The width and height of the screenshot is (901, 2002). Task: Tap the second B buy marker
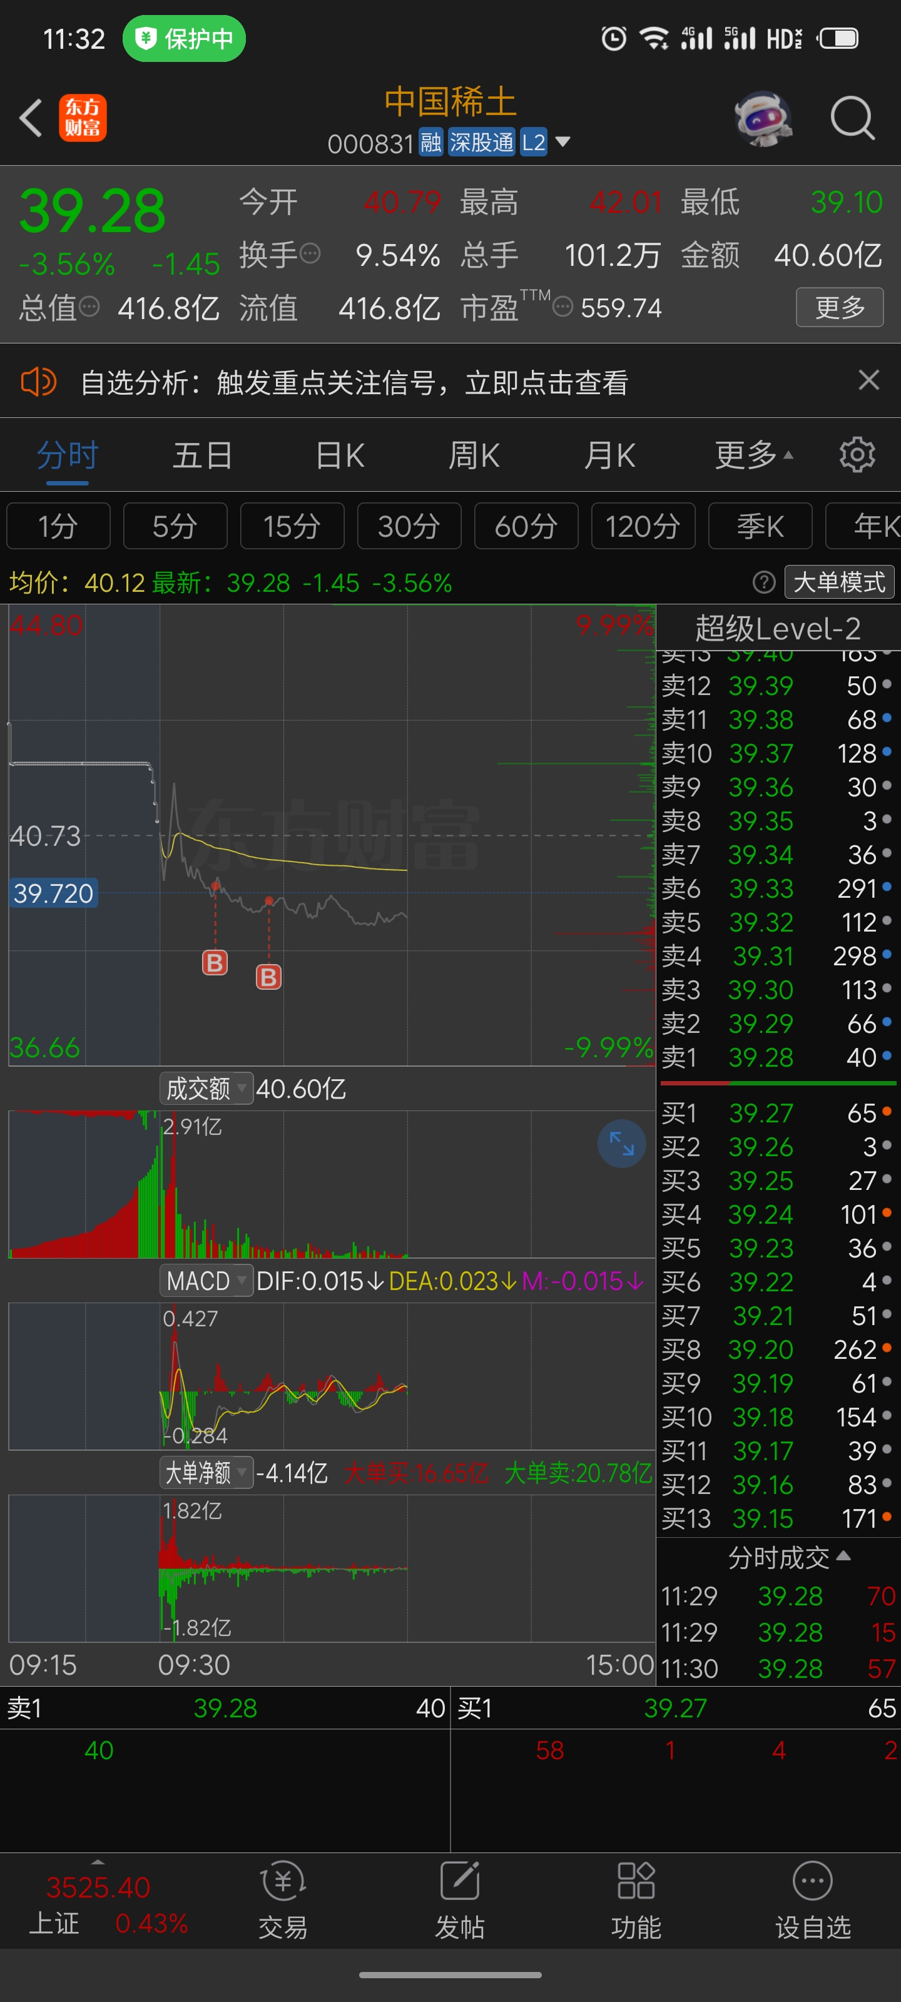pos(268,976)
